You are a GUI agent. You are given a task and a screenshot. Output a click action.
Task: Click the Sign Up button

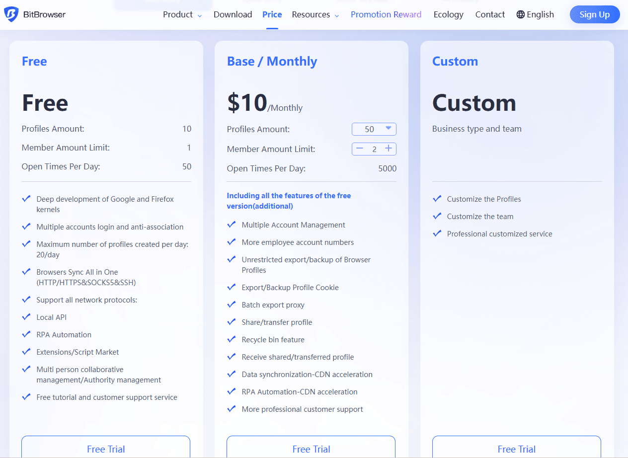[x=594, y=14]
